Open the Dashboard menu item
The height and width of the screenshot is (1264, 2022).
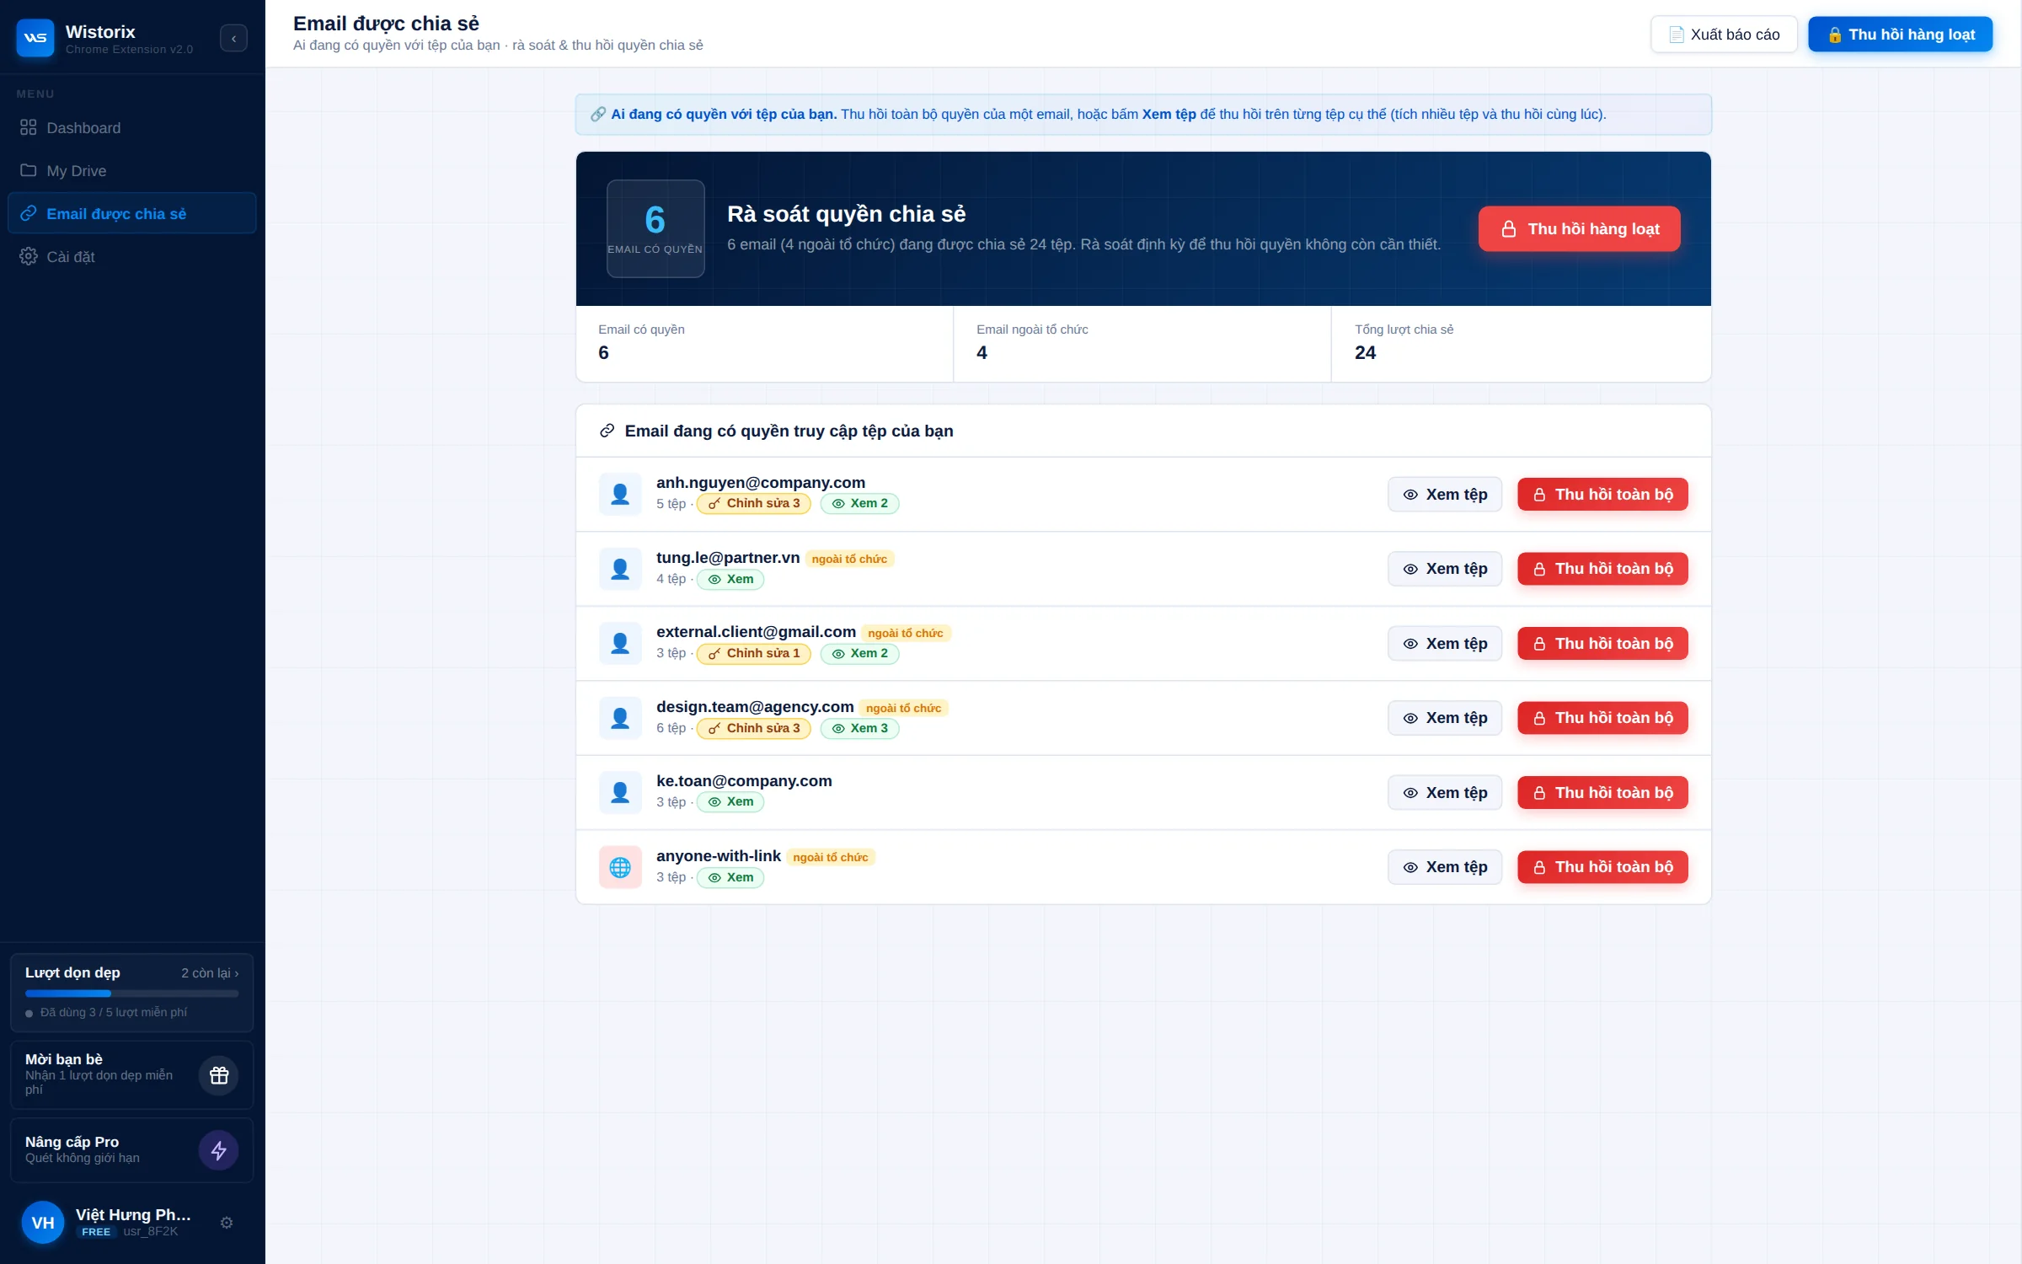pyautogui.click(x=132, y=128)
